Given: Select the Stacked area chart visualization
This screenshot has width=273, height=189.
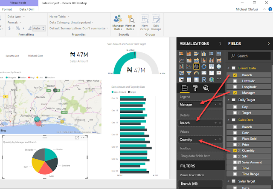Looking at the screenshot, I should pyautogui.click(x=196, y=60).
